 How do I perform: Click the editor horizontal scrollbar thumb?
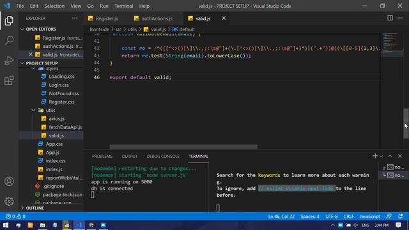[x=183, y=147]
